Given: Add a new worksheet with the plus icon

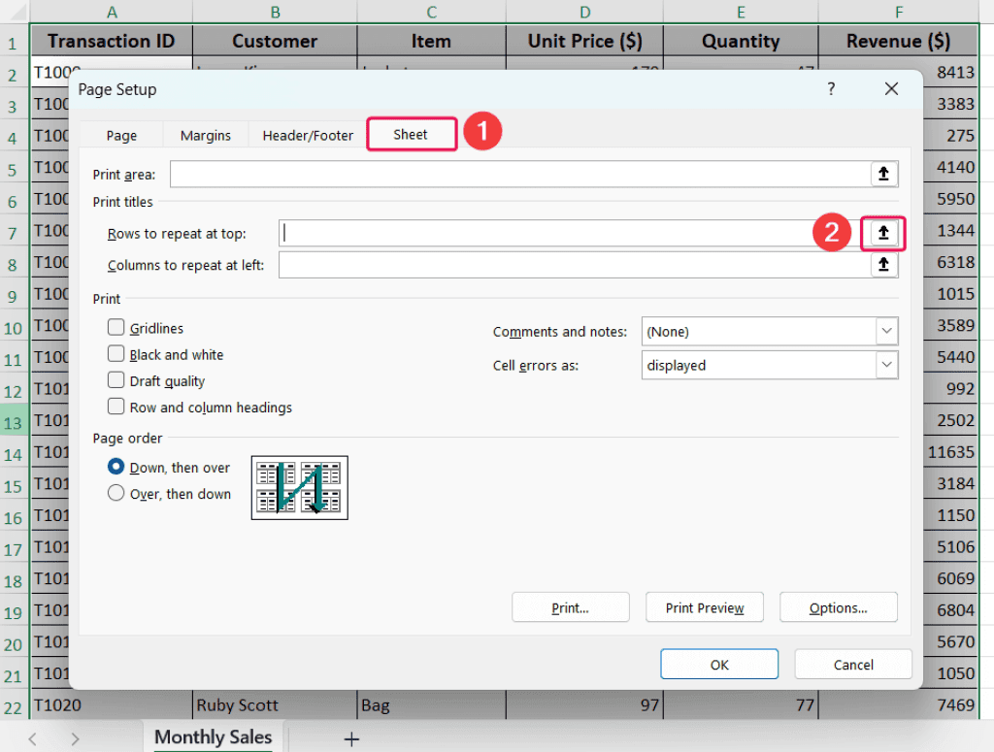Looking at the screenshot, I should tap(350, 738).
